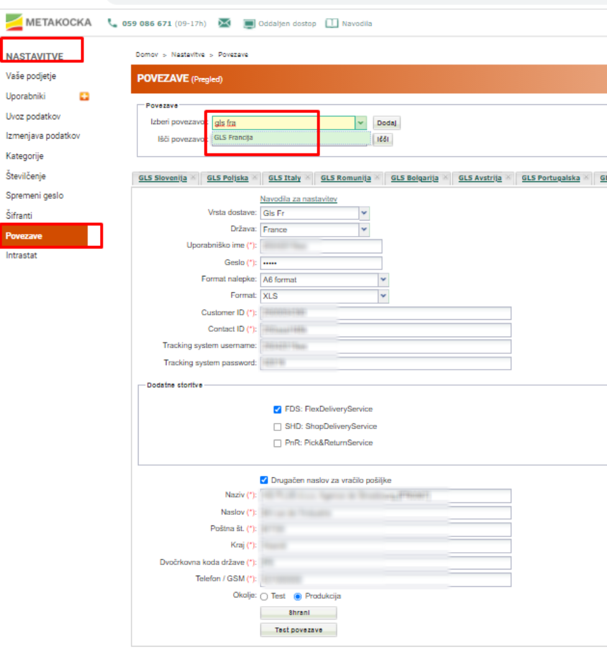Choose GLS Francija from suggestion list
The width and height of the screenshot is (607, 667).
pos(291,138)
